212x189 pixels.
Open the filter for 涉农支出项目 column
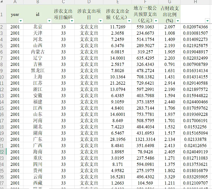point(100,20)
